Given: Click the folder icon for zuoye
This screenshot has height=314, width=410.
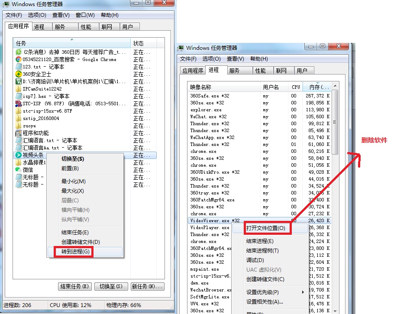Looking at the screenshot, I should pyautogui.click(x=18, y=126).
